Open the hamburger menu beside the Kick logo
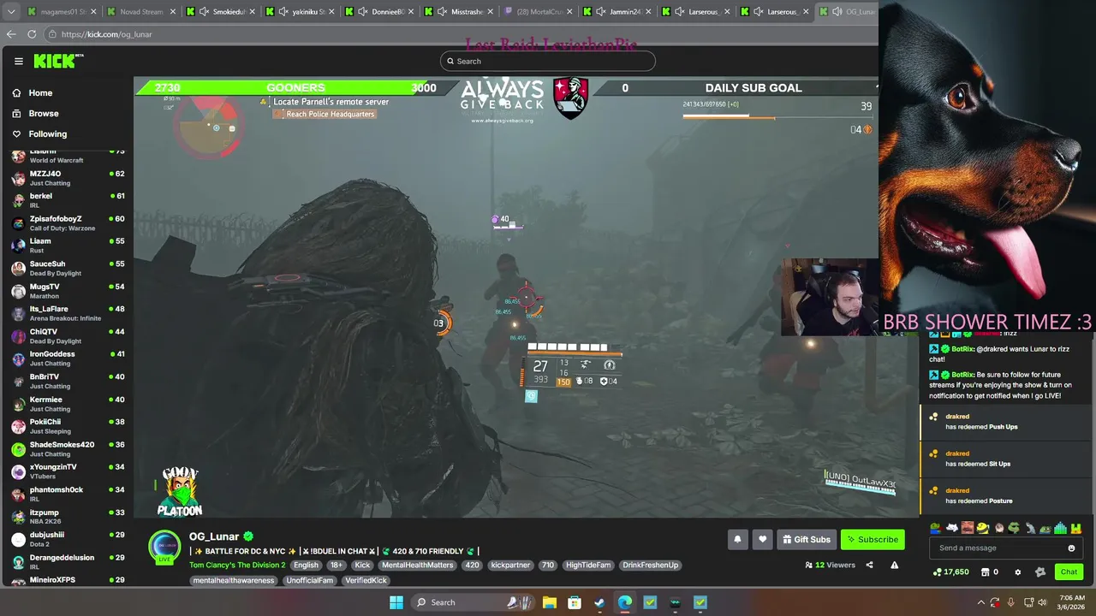Image resolution: width=1096 pixels, height=616 pixels. [18, 61]
